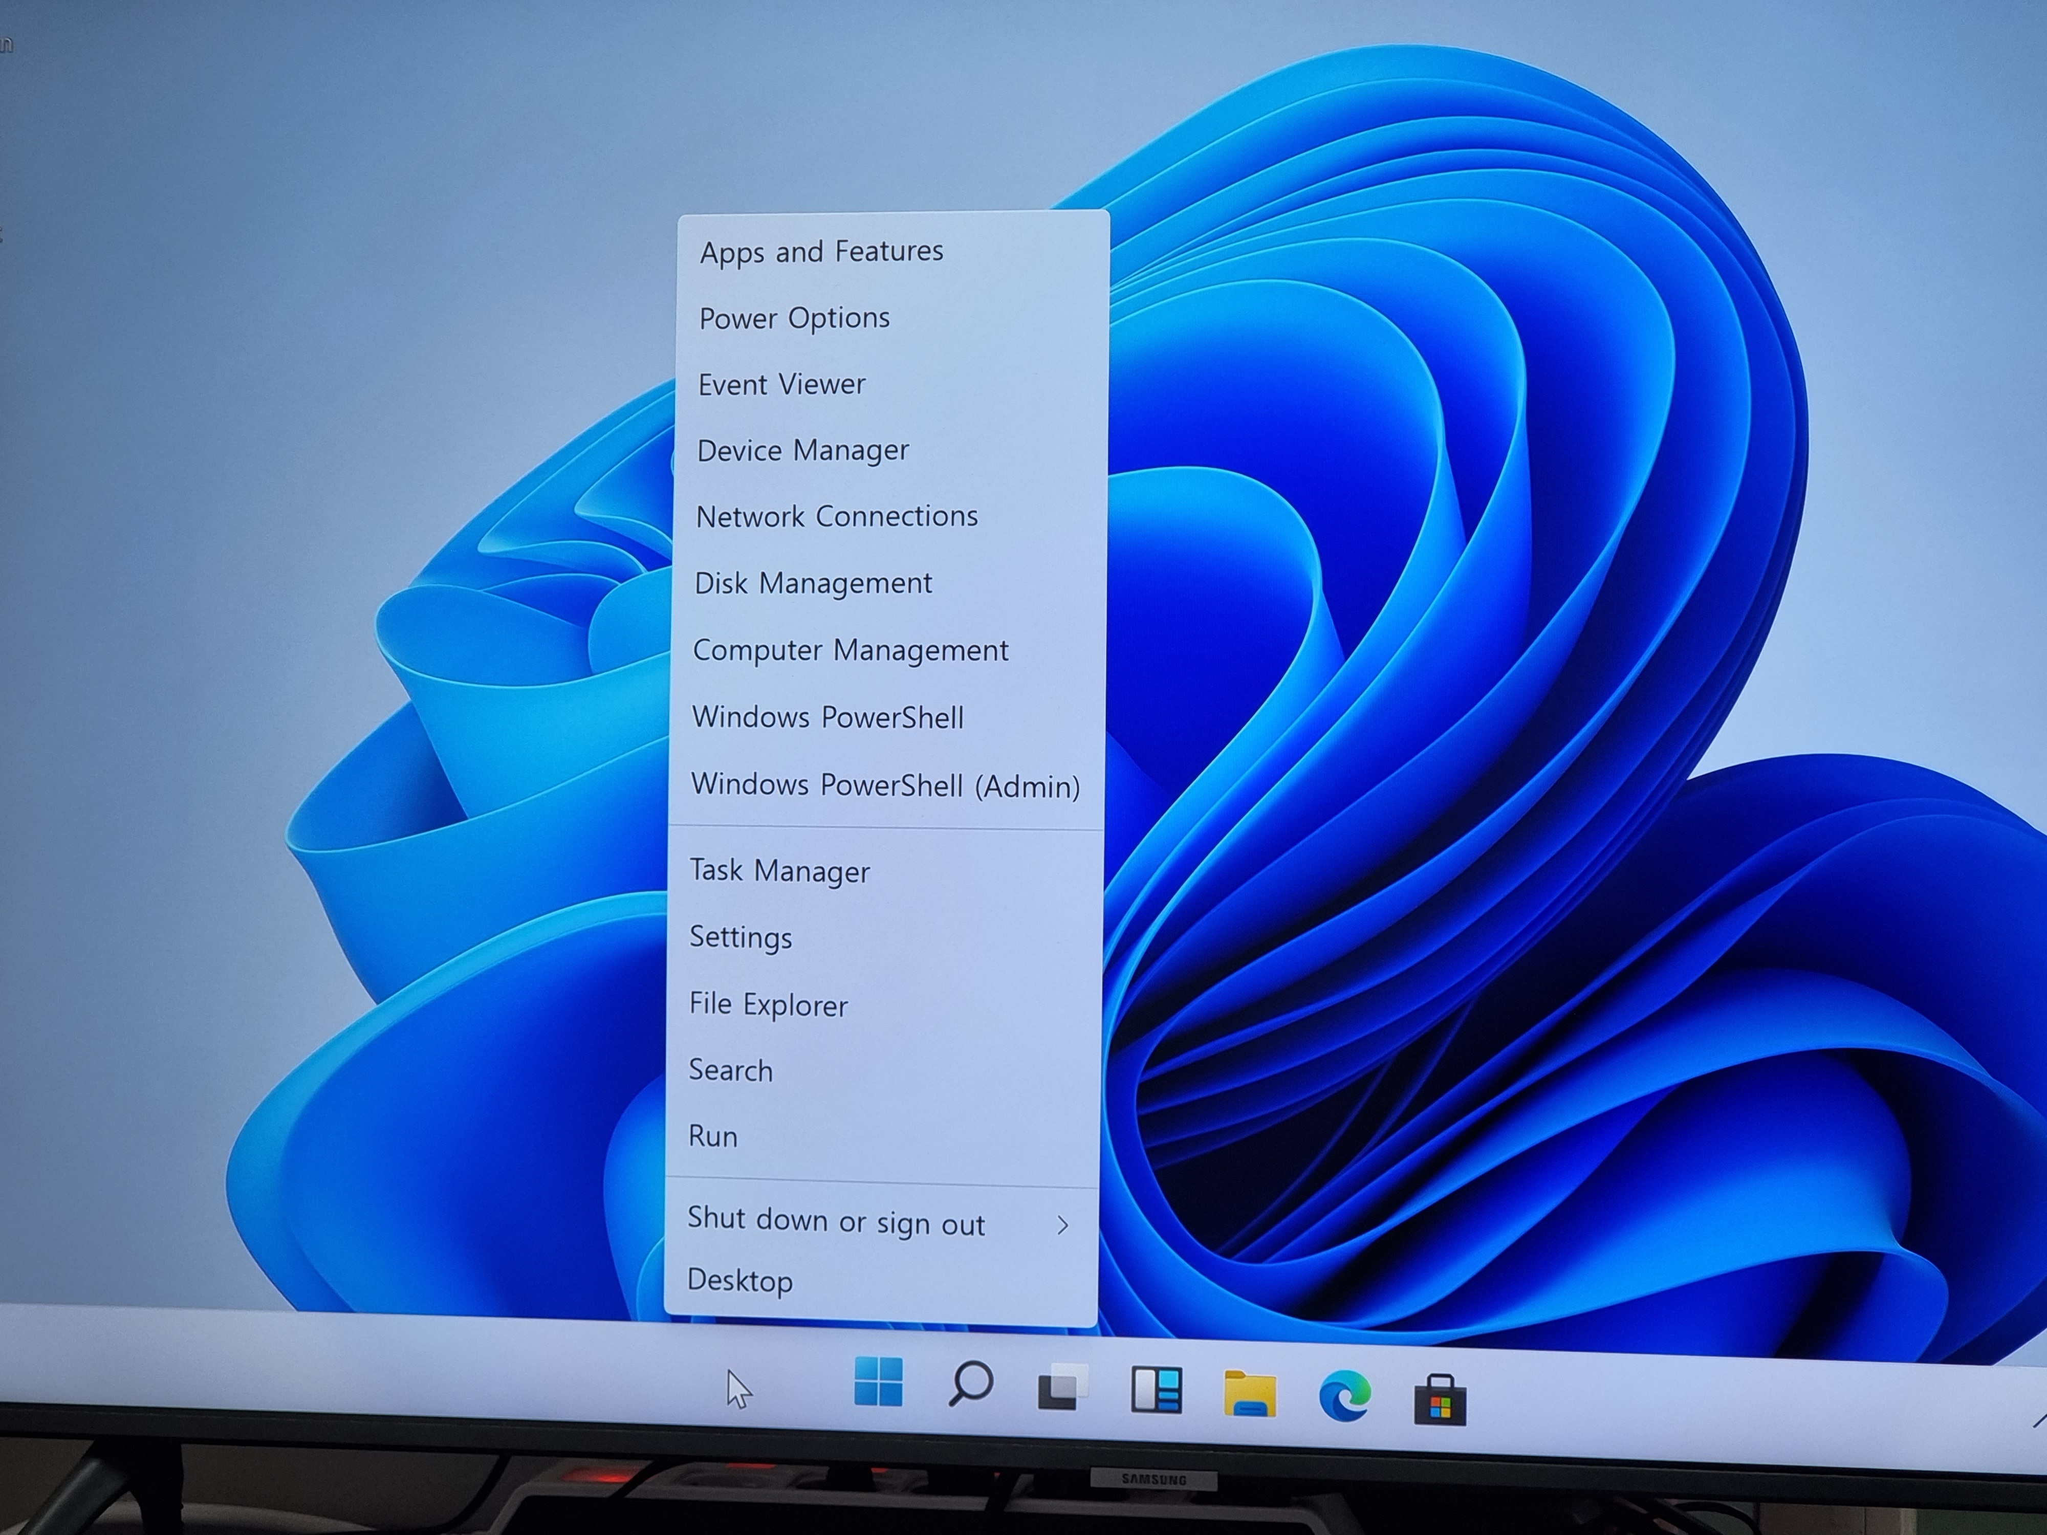The width and height of the screenshot is (2047, 1535).
Task: Launch Microsoft Edge from the taskbar
Action: [1344, 1396]
